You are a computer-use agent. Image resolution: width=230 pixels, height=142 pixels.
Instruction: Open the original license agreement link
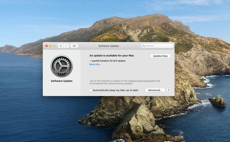coord(142,81)
